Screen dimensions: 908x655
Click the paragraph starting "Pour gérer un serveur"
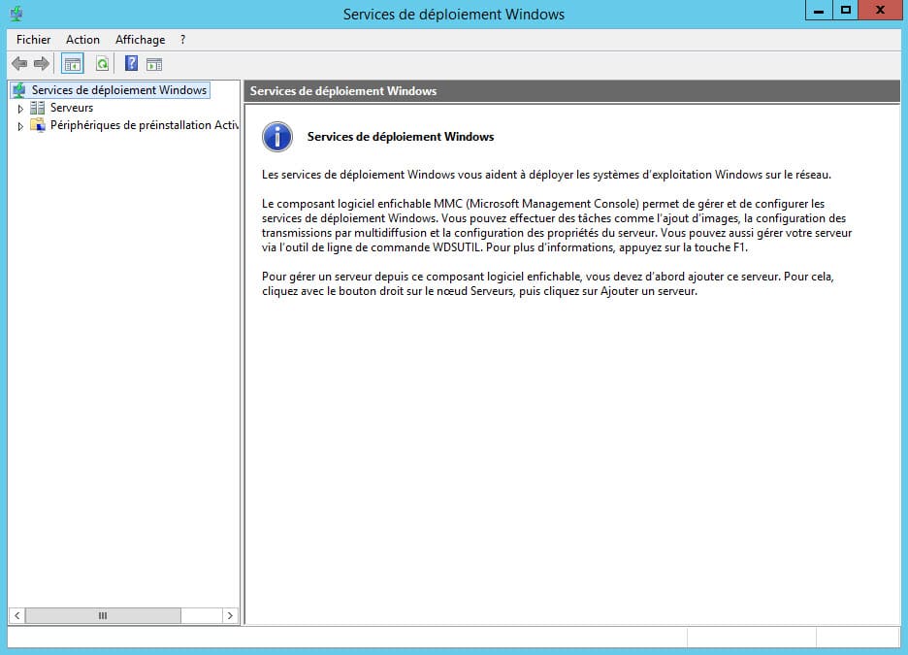point(548,283)
